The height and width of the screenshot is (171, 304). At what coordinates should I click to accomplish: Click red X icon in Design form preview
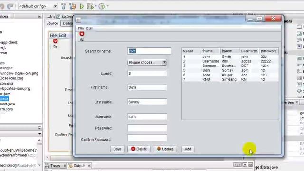pos(55,41)
